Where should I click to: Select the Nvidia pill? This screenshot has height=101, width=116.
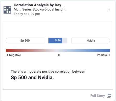click(91, 41)
